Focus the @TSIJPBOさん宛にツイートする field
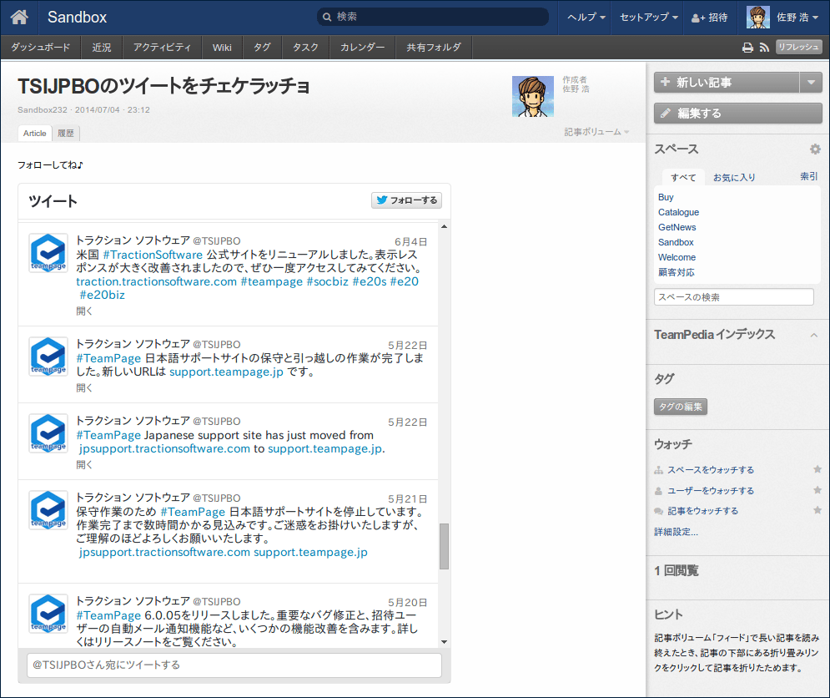The width and height of the screenshot is (830, 698). (234, 665)
